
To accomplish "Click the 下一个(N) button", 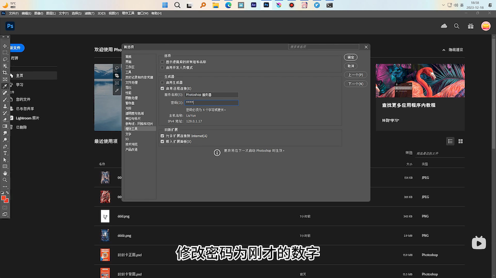I will tap(356, 84).
